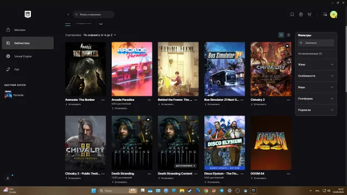Expand the Платформа filter
The image size is (347, 195).
pos(316,99)
